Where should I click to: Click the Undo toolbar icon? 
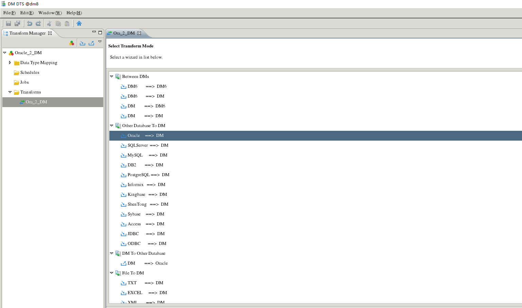tap(30, 23)
